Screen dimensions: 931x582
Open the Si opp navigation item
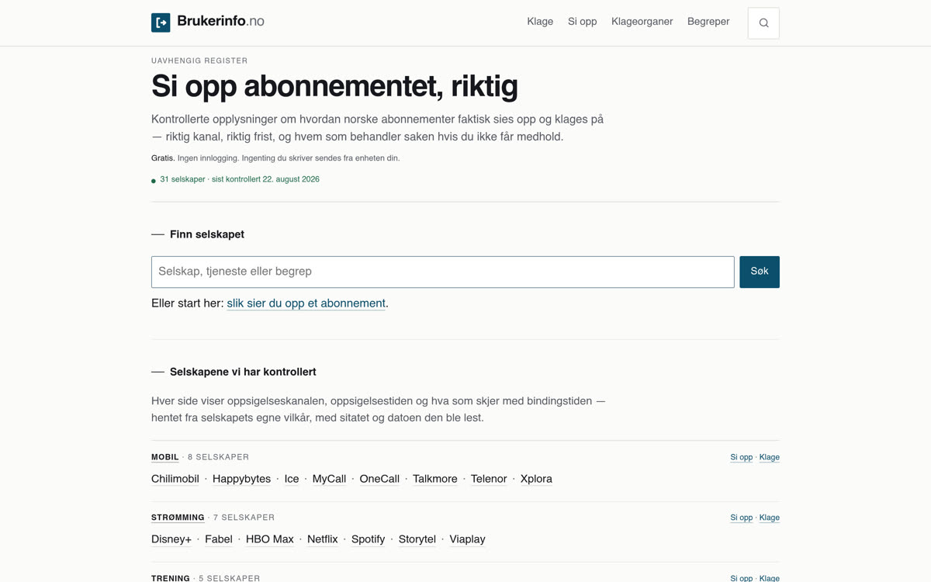tap(582, 22)
